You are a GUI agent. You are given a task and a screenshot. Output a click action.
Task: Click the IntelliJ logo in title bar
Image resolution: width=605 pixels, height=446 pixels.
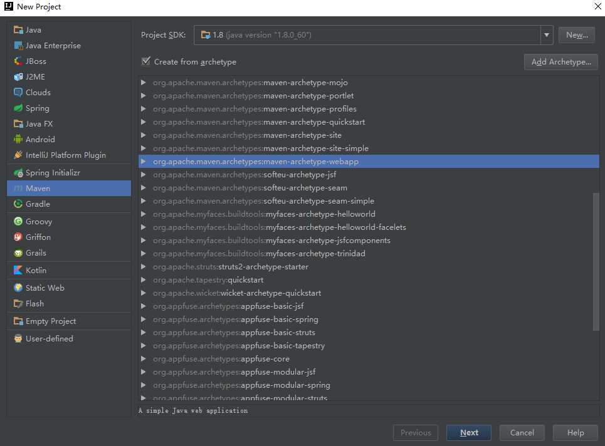[x=9, y=6]
